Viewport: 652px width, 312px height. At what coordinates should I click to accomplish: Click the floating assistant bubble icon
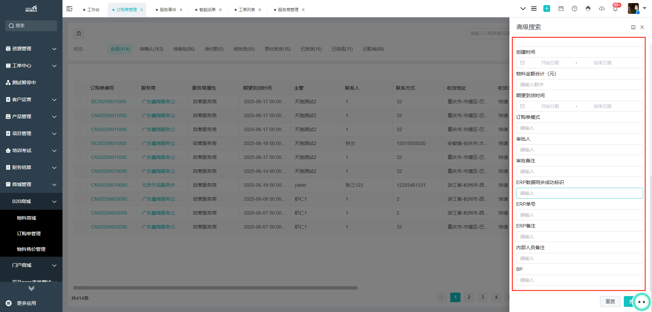[x=641, y=302]
